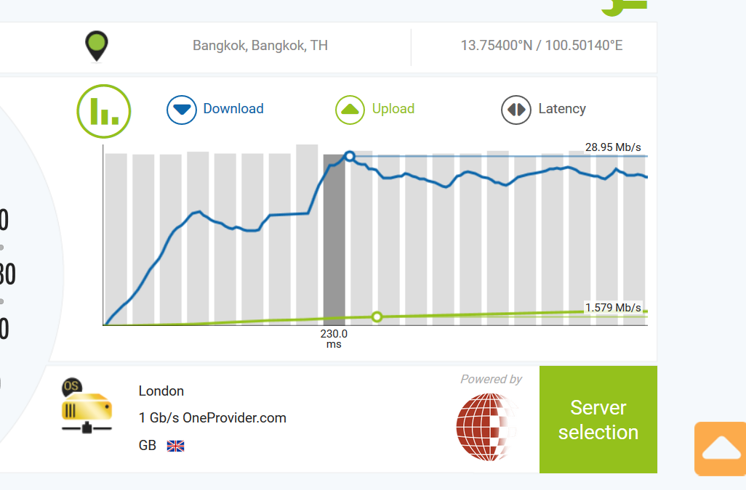
Task: Toggle the Upload graph label
Action: (x=393, y=109)
